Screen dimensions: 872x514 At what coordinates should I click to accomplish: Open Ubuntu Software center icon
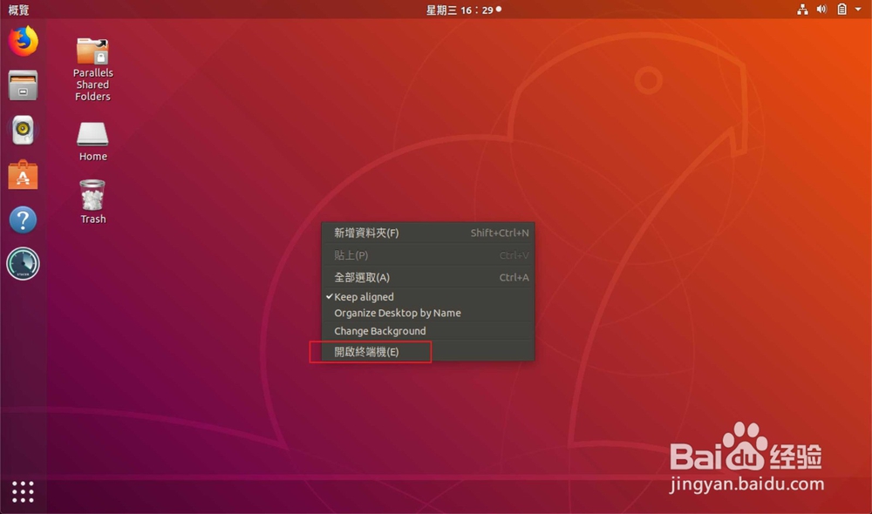pos(23,174)
